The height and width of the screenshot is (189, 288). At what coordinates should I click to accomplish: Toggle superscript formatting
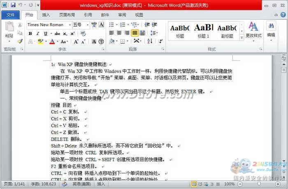click(72, 34)
